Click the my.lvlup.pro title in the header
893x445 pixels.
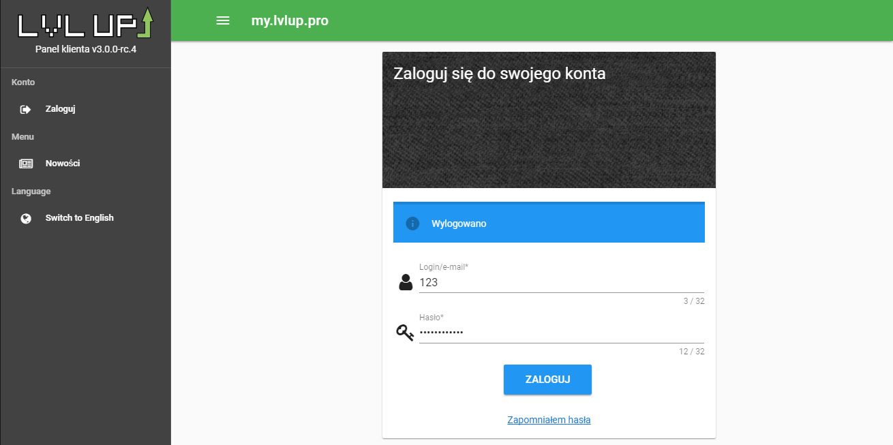point(290,20)
